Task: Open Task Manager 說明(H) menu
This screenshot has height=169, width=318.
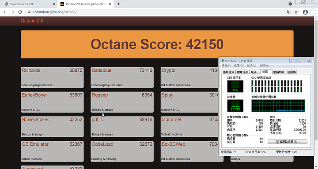Action: coord(264,66)
